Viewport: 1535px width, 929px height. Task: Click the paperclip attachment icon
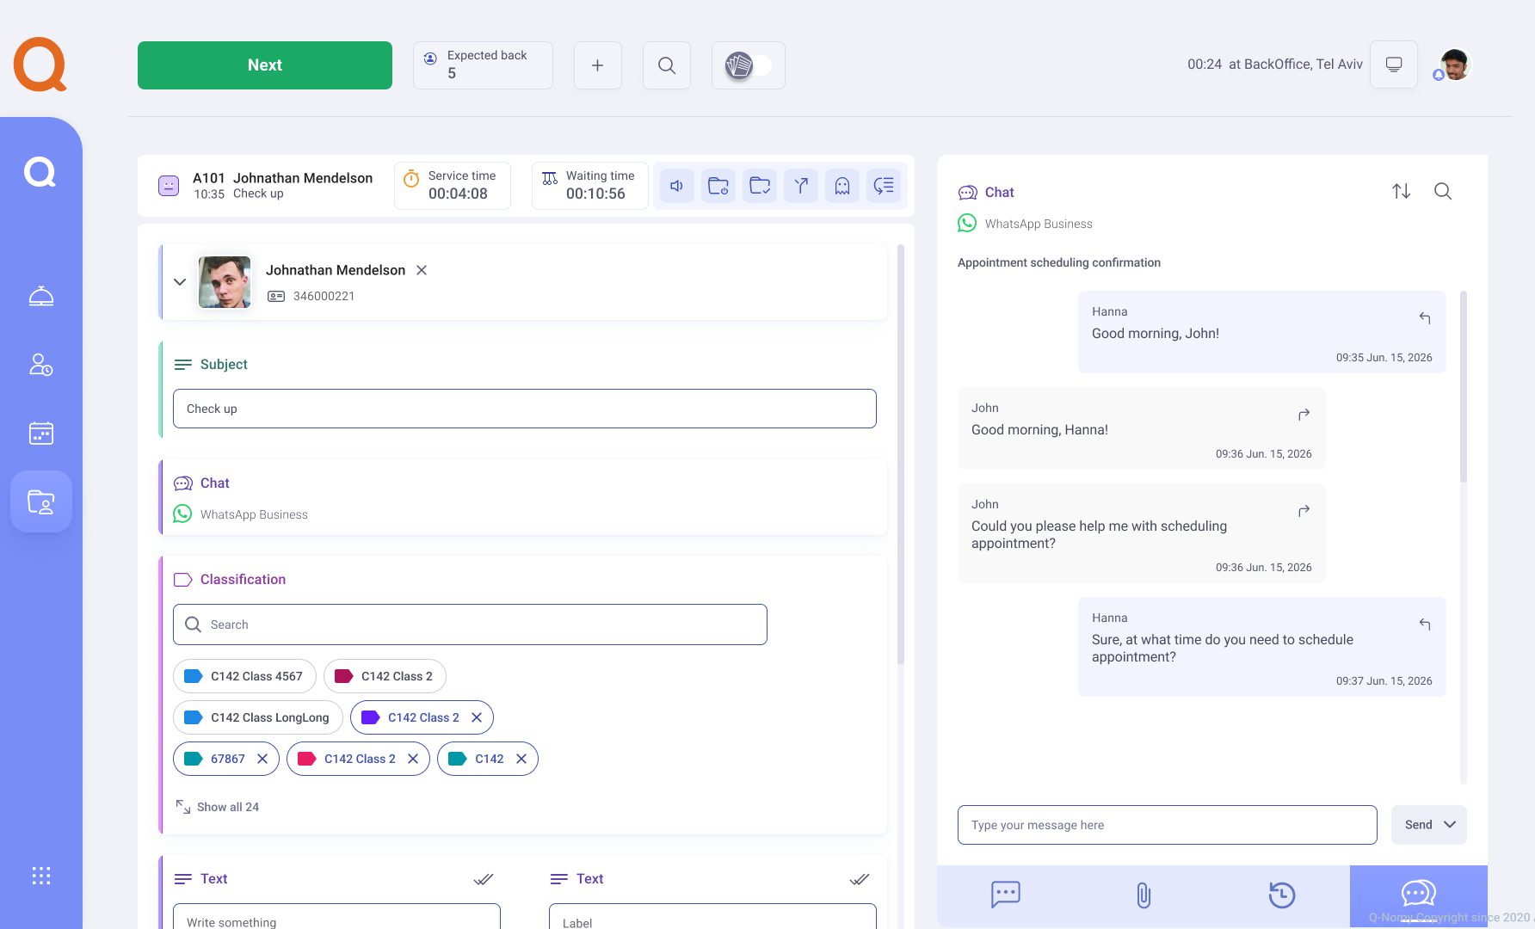pos(1143,895)
